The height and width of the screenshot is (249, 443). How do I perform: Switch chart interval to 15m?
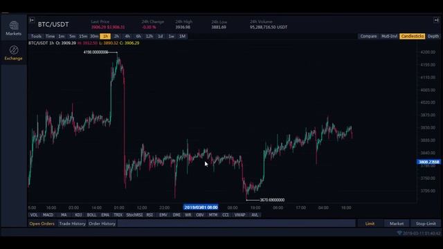click(83, 37)
